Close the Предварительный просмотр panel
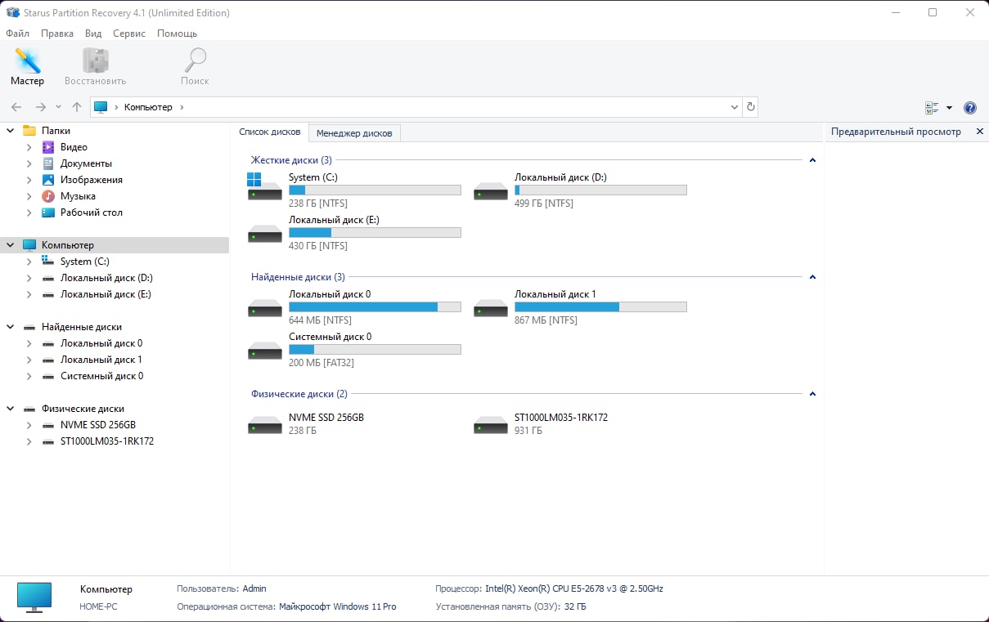989x622 pixels. (x=980, y=132)
